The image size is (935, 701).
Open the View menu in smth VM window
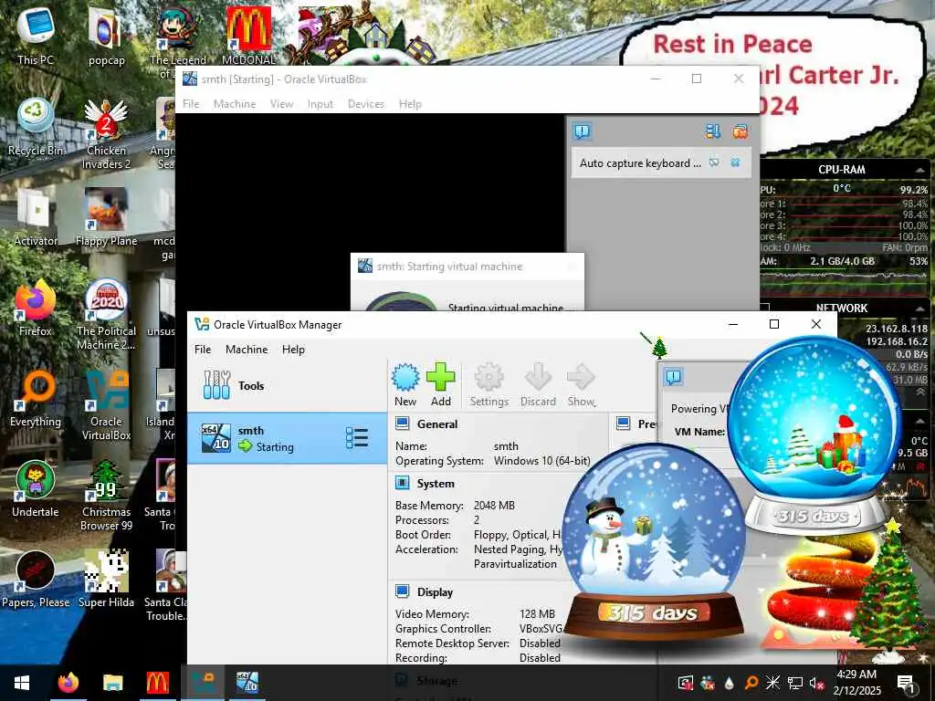281,104
